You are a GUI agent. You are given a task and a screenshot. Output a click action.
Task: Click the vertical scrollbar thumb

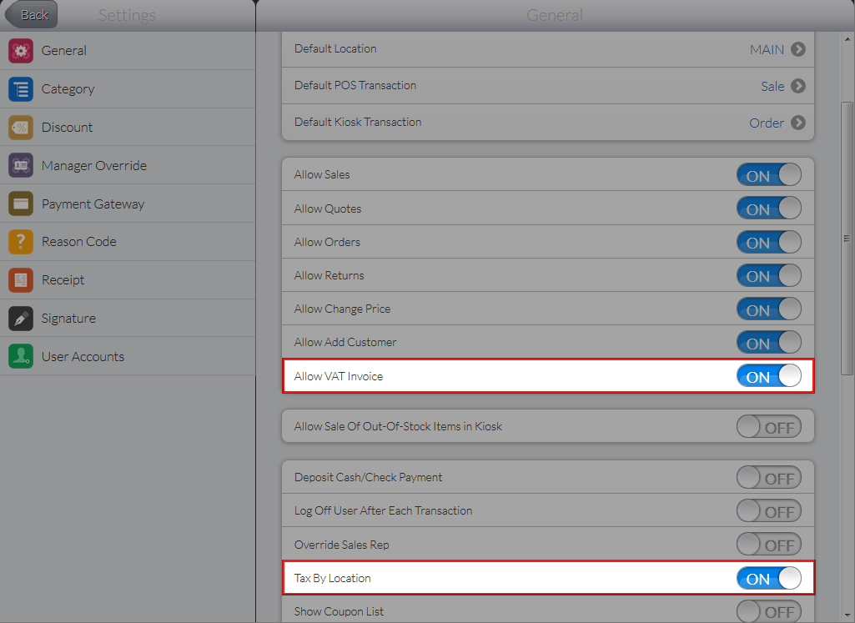coord(847,238)
